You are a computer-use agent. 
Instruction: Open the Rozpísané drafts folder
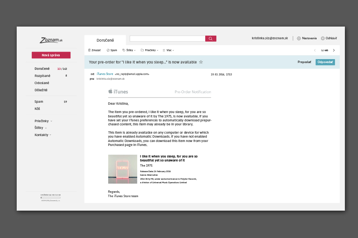(x=42, y=76)
